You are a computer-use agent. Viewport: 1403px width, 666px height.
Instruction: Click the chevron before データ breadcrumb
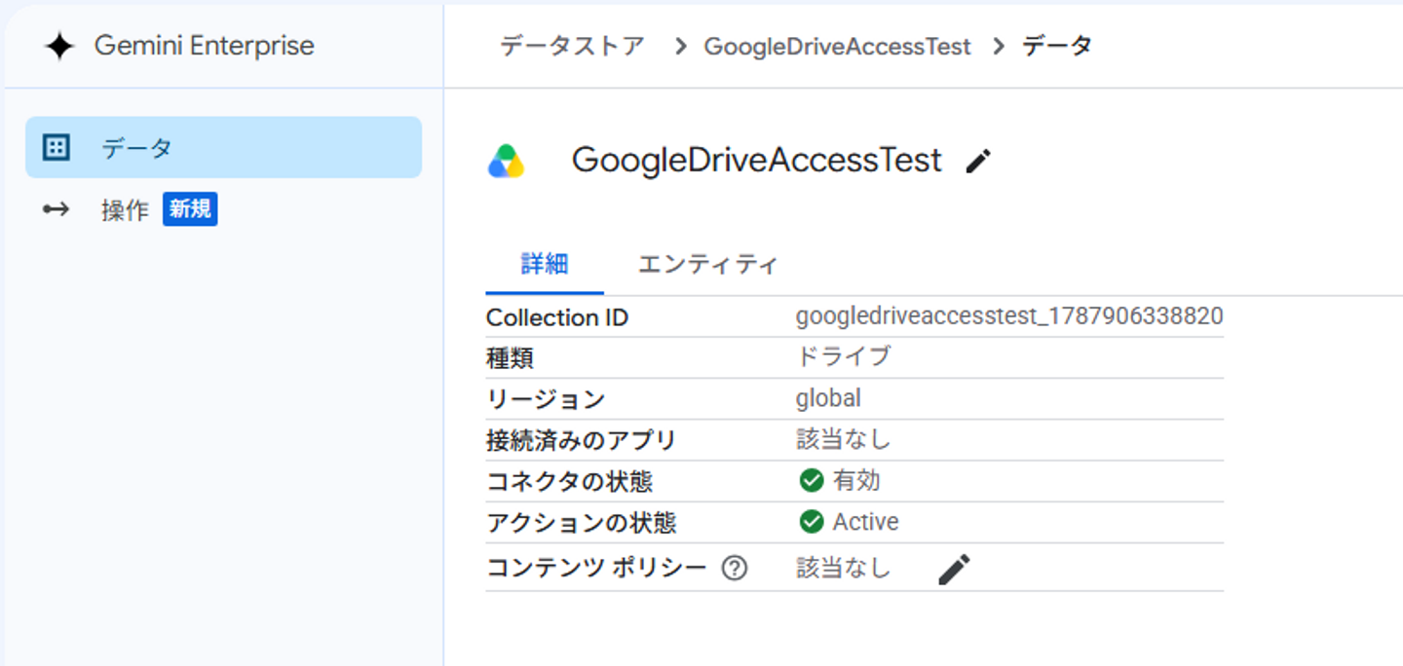point(998,46)
